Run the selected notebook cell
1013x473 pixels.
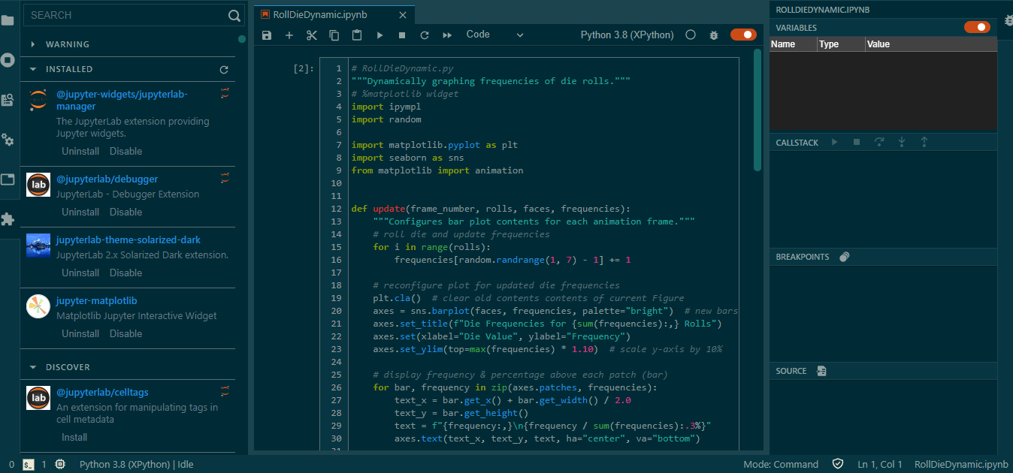[379, 35]
